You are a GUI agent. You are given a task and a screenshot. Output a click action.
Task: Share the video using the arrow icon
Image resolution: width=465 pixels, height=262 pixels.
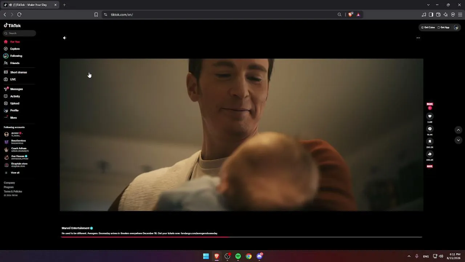tap(430, 154)
